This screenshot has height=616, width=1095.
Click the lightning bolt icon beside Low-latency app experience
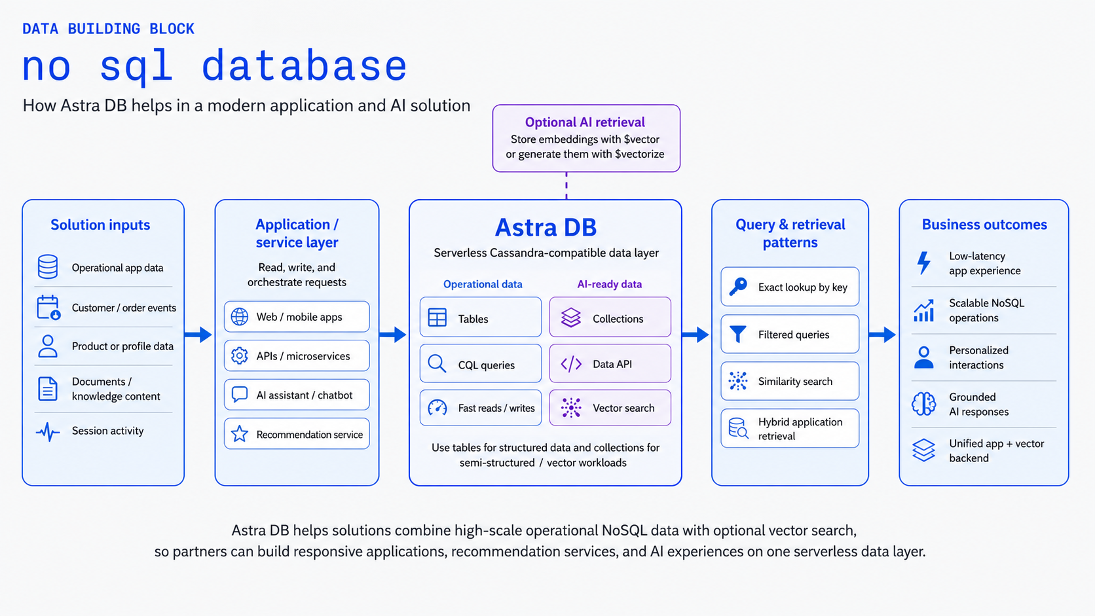click(x=924, y=263)
